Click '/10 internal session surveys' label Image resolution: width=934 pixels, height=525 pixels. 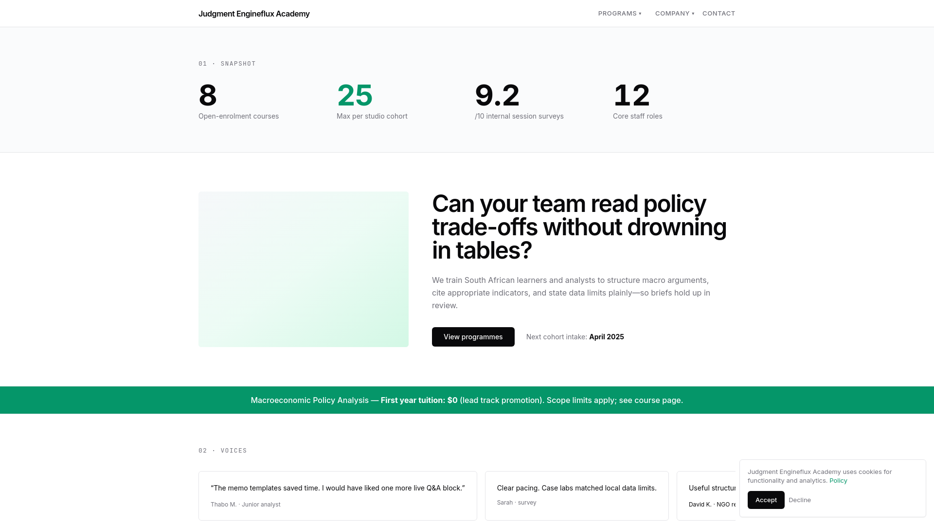[x=519, y=116]
